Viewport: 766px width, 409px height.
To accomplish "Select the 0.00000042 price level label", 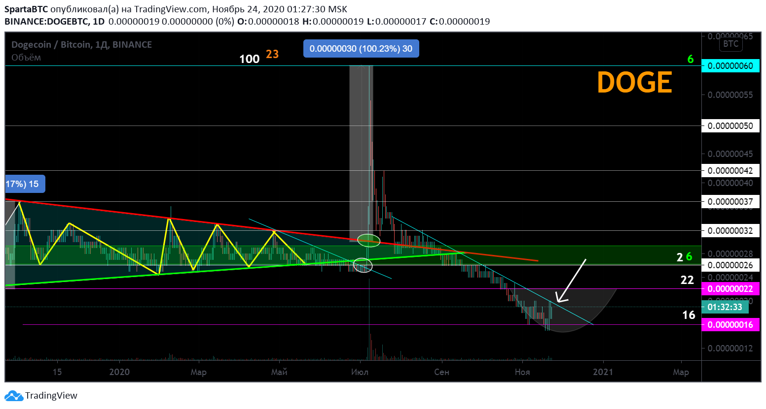I will 730,171.
